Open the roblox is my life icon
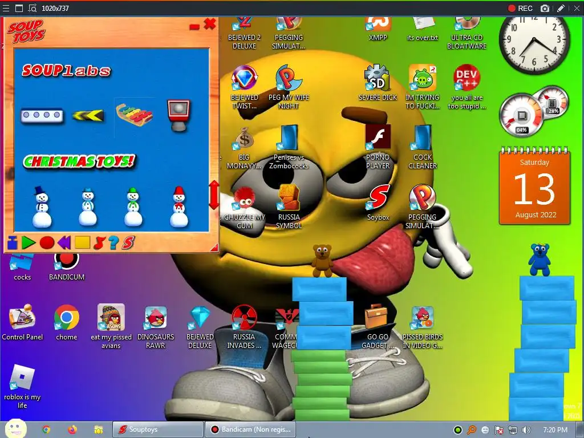Image resolution: width=584 pixels, height=438 pixels. click(x=22, y=387)
